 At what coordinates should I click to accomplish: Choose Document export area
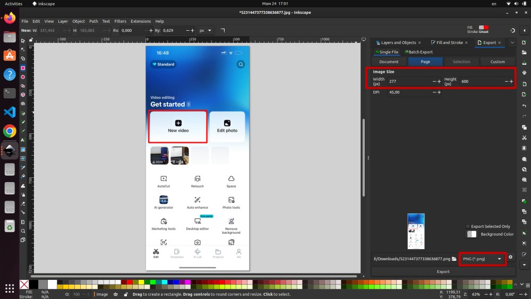pyautogui.click(x=389, y=62)
